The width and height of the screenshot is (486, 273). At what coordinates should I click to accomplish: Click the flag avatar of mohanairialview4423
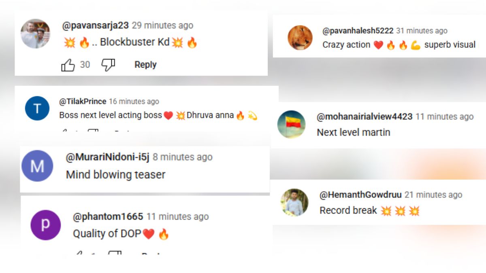tap(292, 124)
